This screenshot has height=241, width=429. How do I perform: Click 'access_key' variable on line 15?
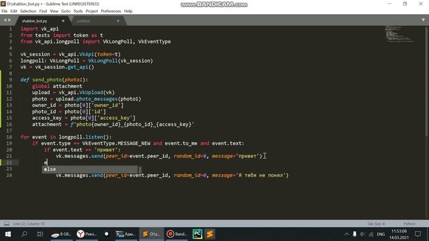coord(47,118)
